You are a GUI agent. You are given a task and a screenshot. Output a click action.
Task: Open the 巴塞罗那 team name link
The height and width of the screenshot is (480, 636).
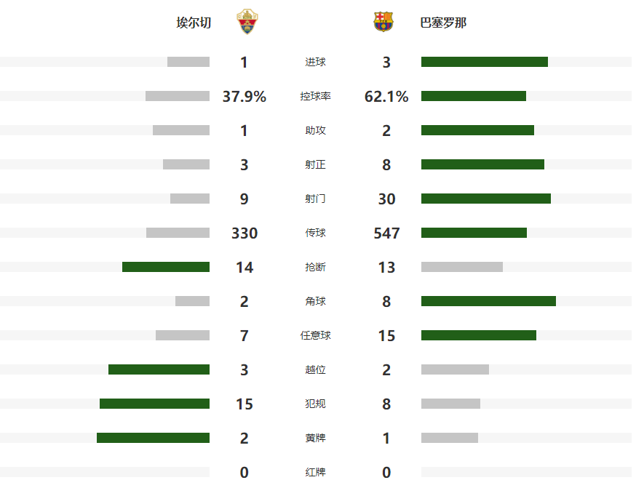(443, 23)
